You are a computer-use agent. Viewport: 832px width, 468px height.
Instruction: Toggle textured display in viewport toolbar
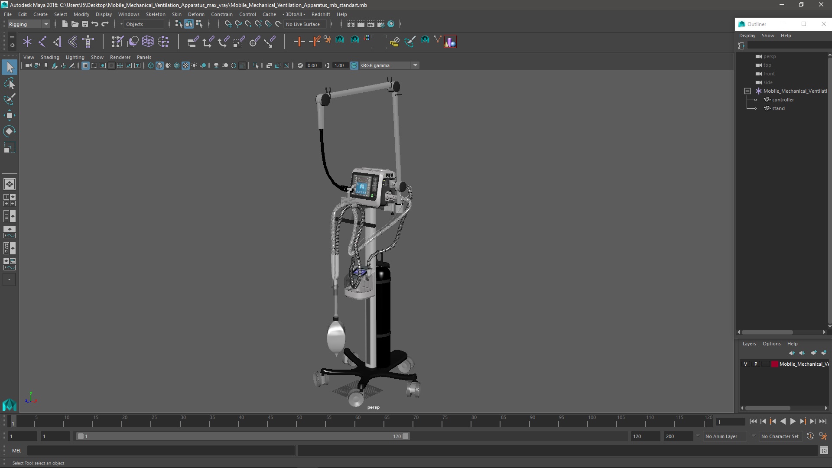[x=185, y=65]
